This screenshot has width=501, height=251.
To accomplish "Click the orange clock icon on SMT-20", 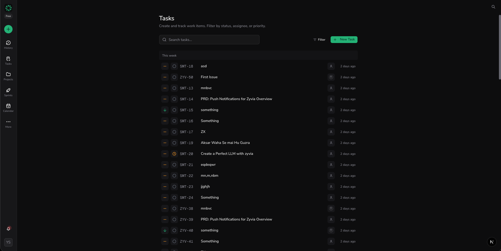I will coord(174,154).
